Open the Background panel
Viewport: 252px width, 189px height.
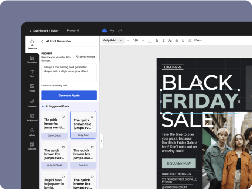32,117
